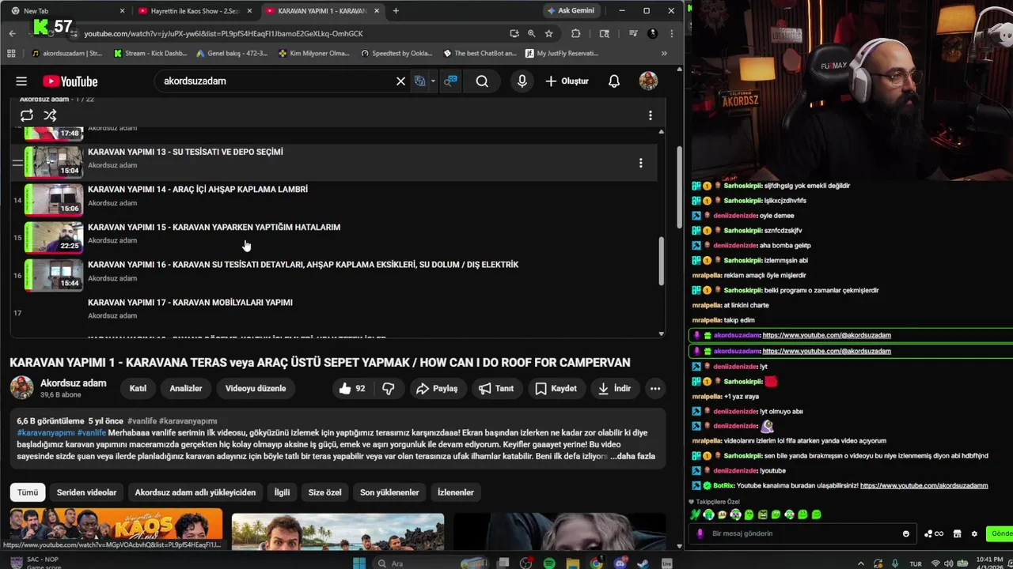
Task: Open Kick chat shop icon
Action: click(957, 534)
